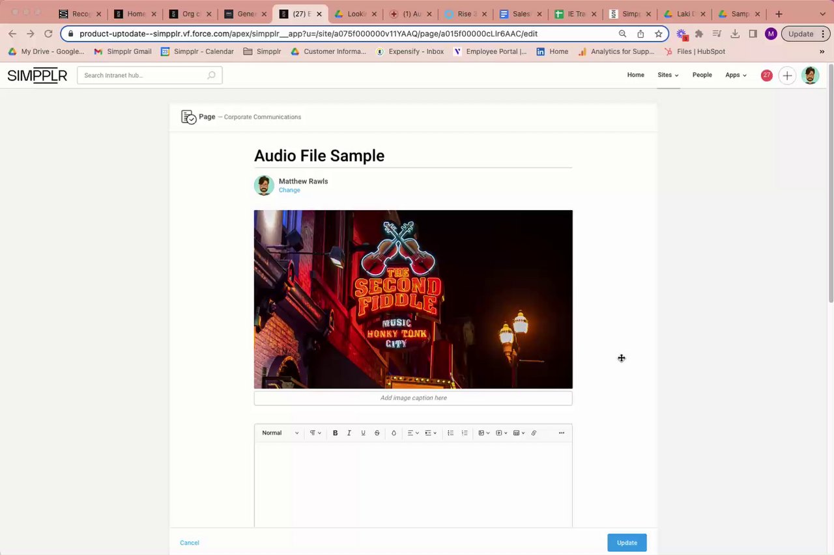Go back in browser history

pyautogui.click(x=12, y=34)
